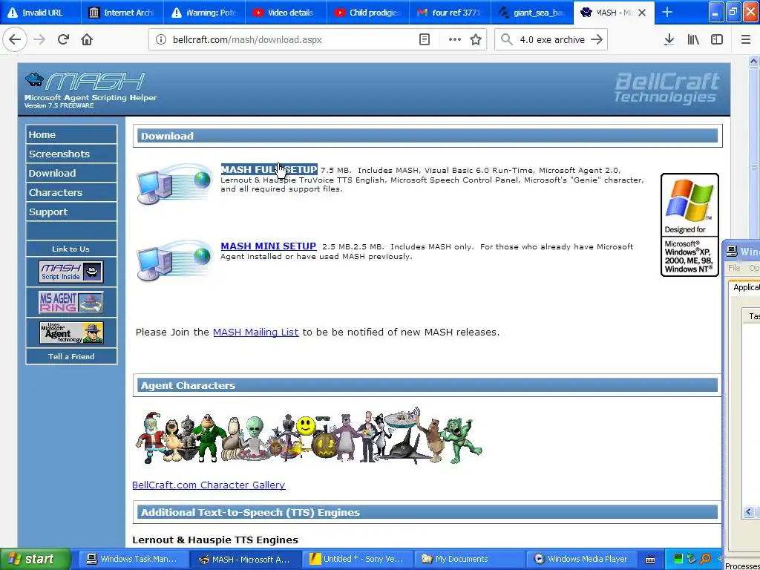This screenshot has height=570, width=760.
Task: Open the browser home page icon
Action: tap(87, 40)
